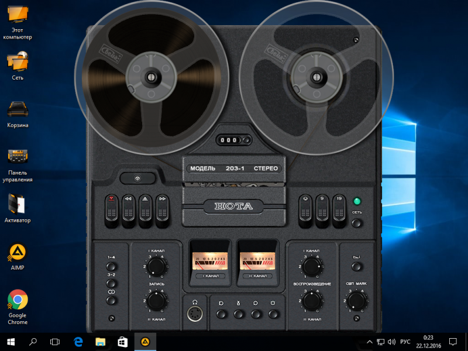
Task: Push the tape key marked 9
Action: click(322, 211)
